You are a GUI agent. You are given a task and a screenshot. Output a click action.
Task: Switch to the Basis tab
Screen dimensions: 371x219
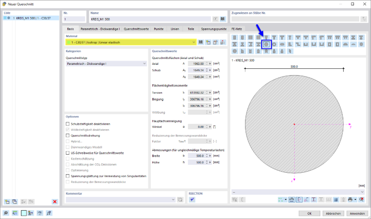pyautogui.click(x=70, y=29)
